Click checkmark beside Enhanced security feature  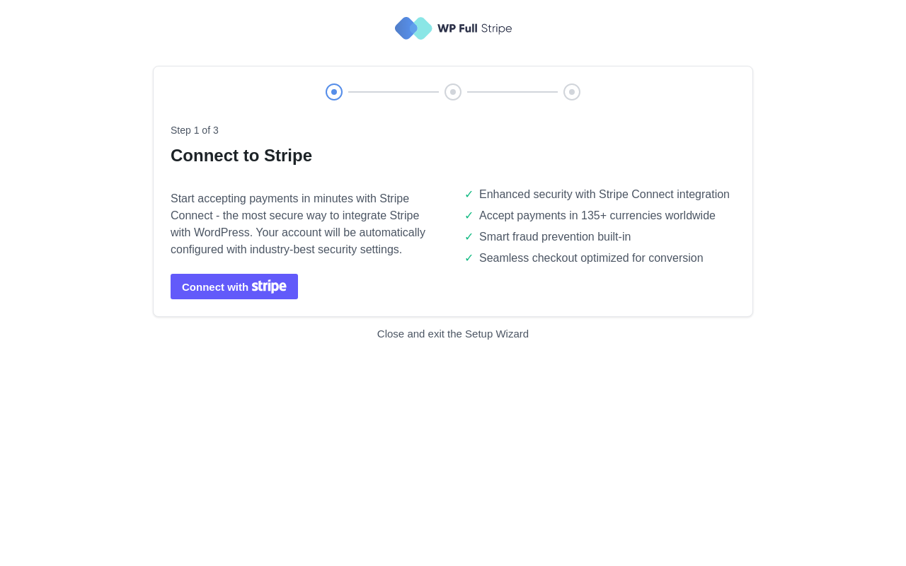click(469, 195)
